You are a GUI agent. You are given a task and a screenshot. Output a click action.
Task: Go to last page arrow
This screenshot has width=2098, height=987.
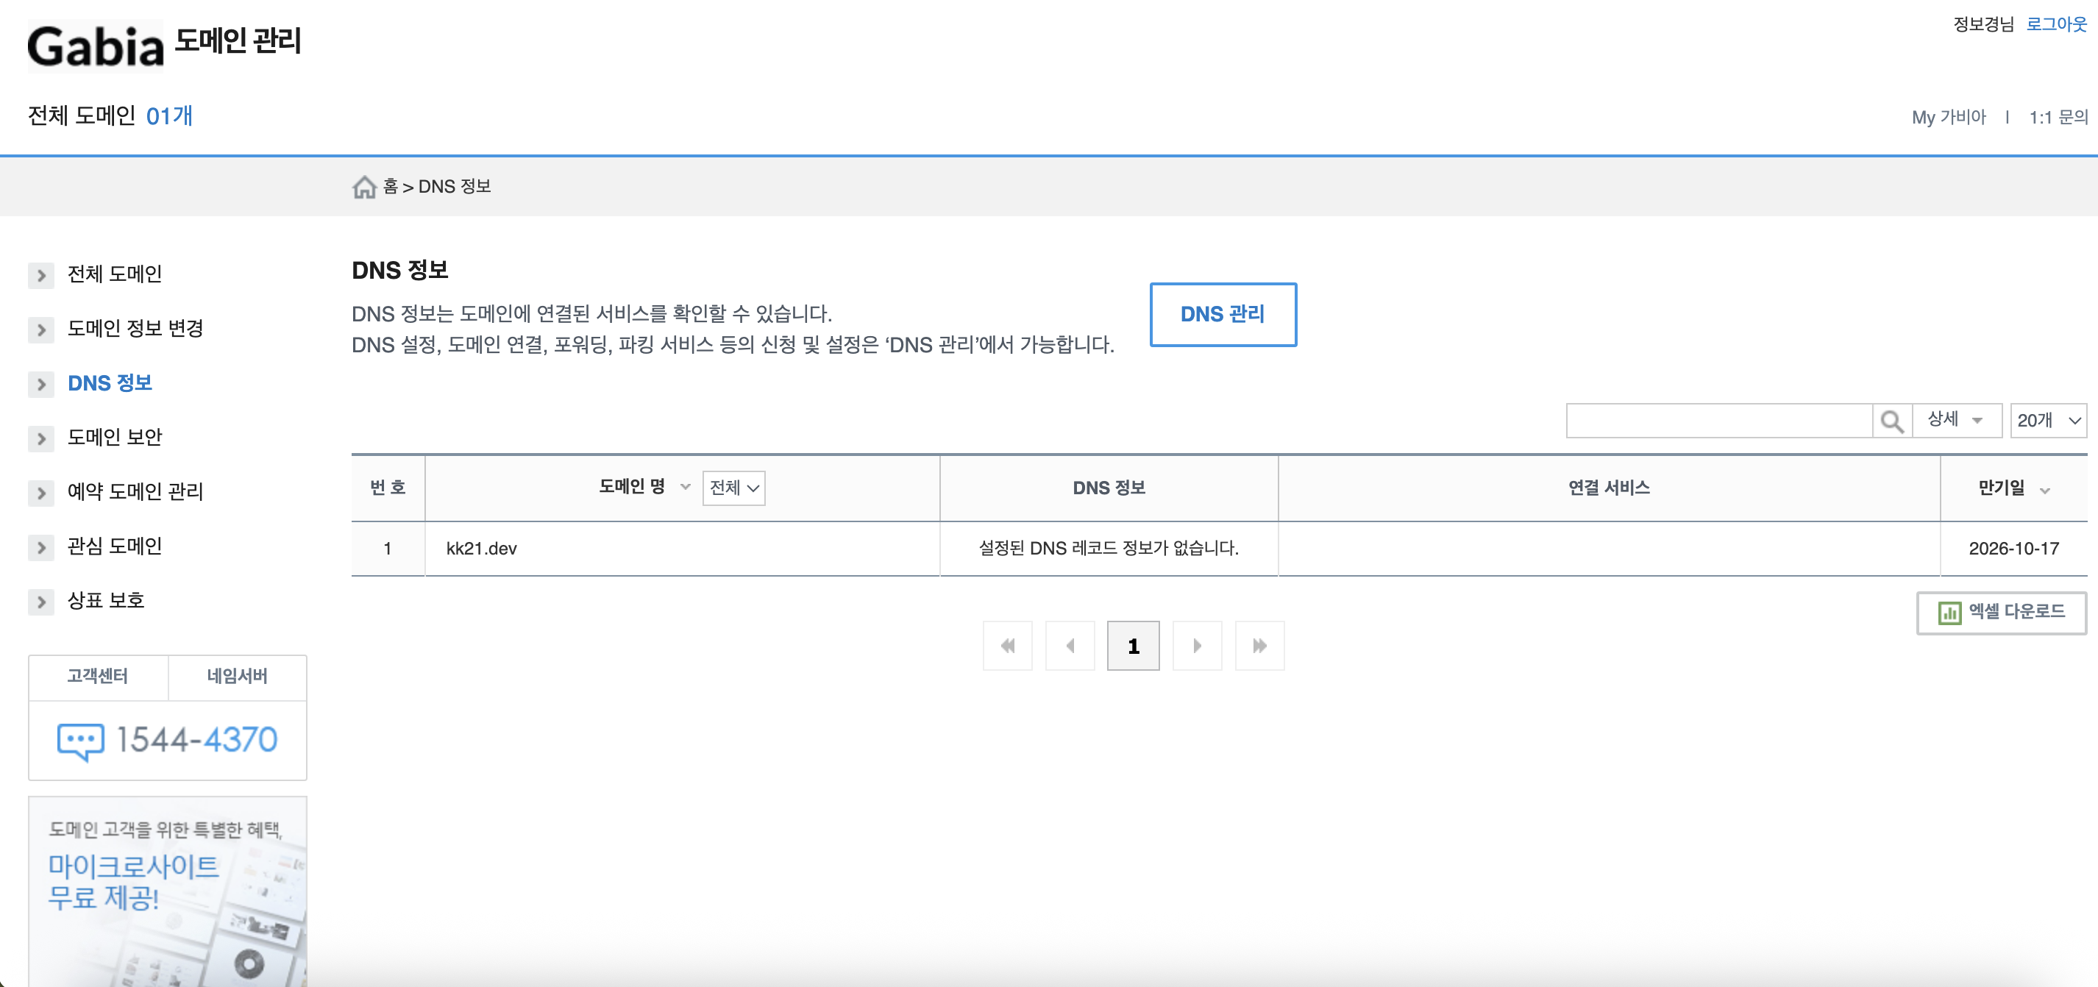[1259, 646]
